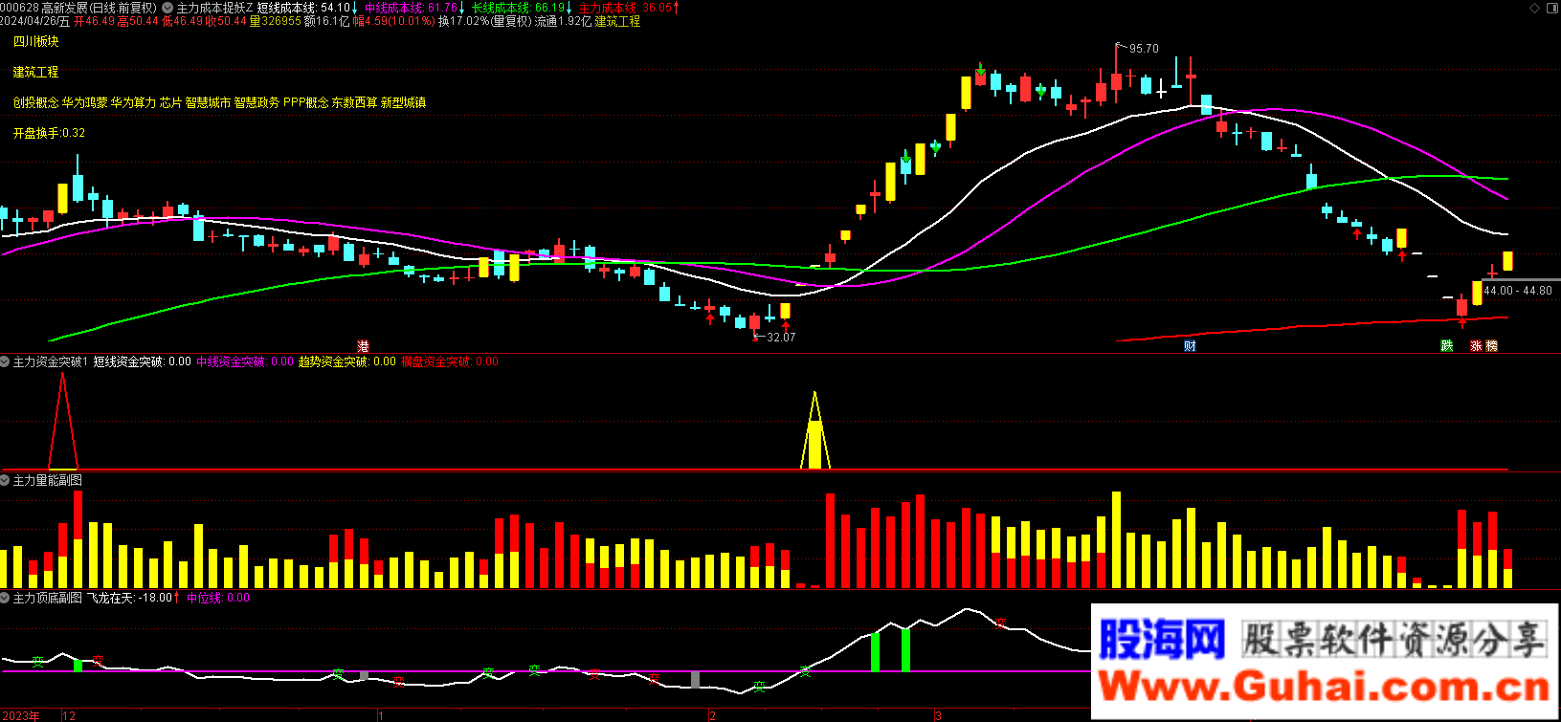
Task: Click the 2023年 timeline label
Action: click(20, 715)
